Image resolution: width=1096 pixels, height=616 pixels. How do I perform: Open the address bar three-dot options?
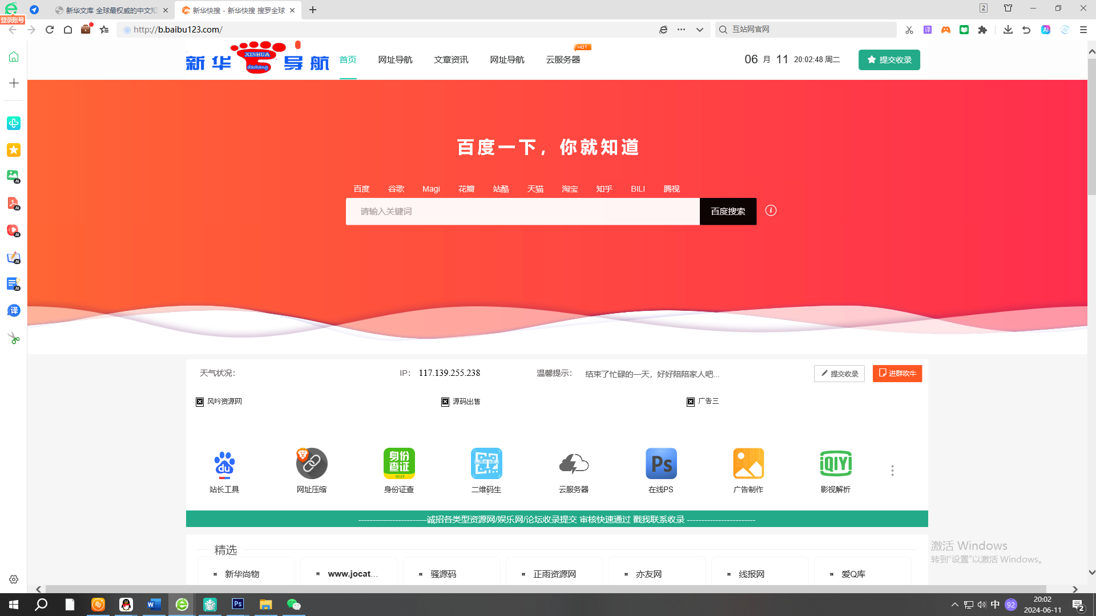pyautogui.click(x=681, y=30)
